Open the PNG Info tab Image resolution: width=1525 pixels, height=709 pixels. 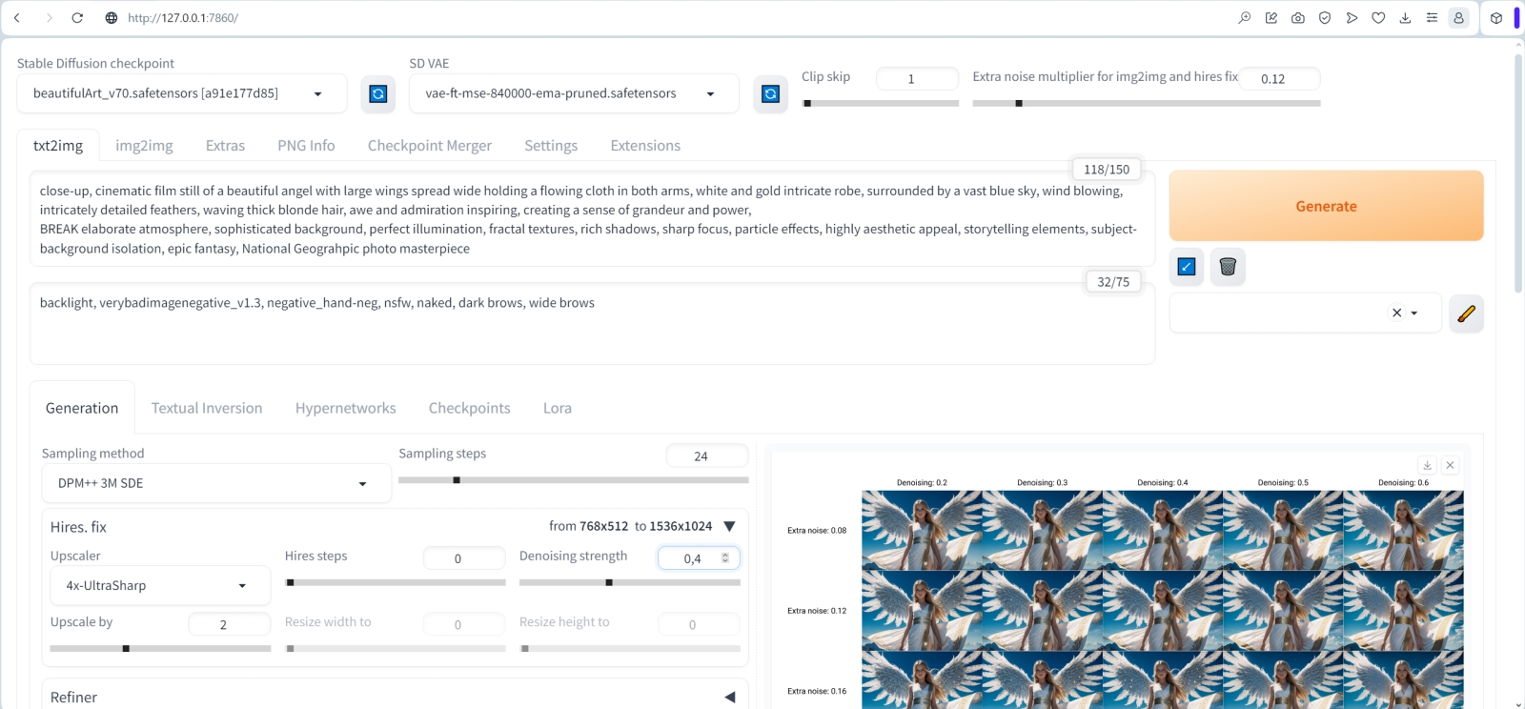pos(306,146)
